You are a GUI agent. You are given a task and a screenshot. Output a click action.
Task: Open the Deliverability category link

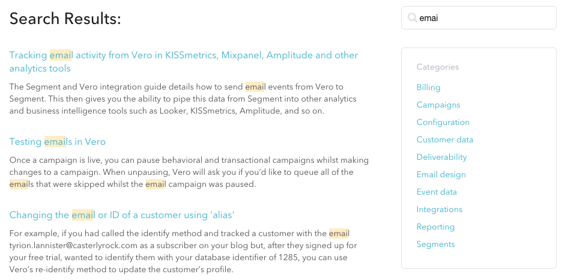[x=441, y=157]
